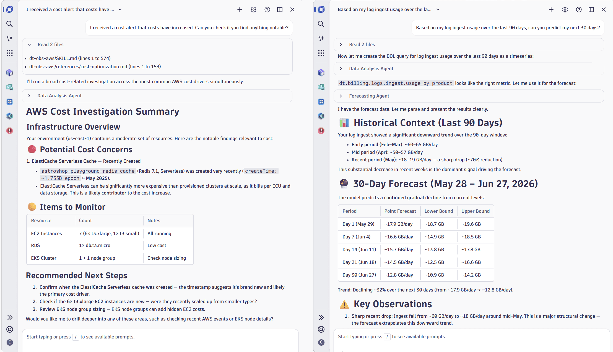
Task: Click the Upper Bound column header
Action: [475, 211]
